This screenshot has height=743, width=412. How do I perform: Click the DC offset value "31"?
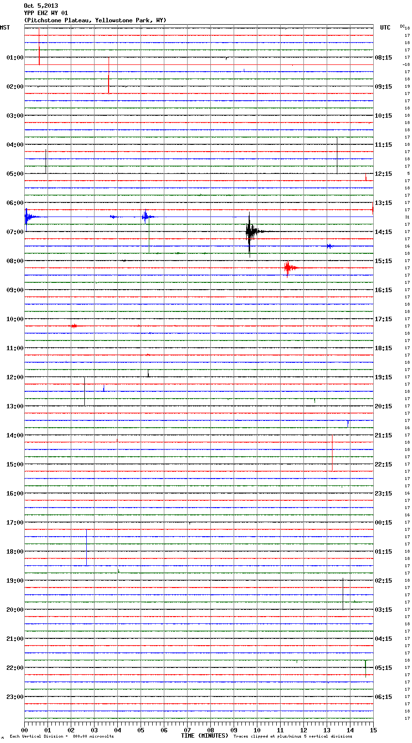[x=407, y=217]
